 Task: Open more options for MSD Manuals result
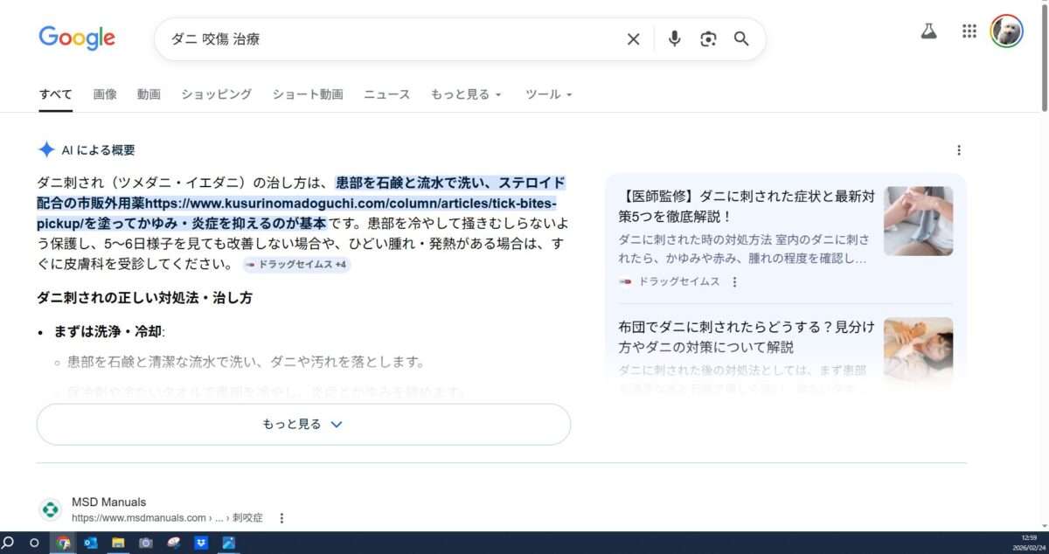(x=281, y=518)
